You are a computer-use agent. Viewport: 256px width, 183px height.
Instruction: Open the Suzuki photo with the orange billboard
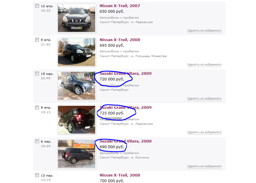pyautogui.click(x=77, y=154)
